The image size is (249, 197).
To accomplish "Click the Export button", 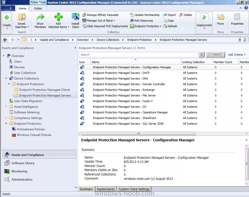I will 169,15.
